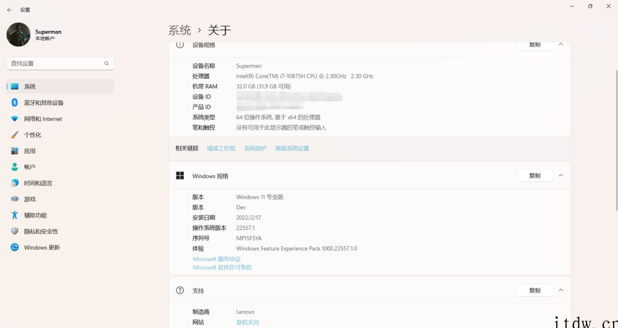Open 应用 settings

[61, 151]
